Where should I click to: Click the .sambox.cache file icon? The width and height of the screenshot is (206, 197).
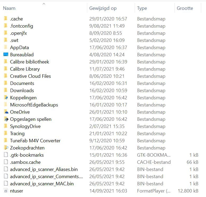point(6,162)
